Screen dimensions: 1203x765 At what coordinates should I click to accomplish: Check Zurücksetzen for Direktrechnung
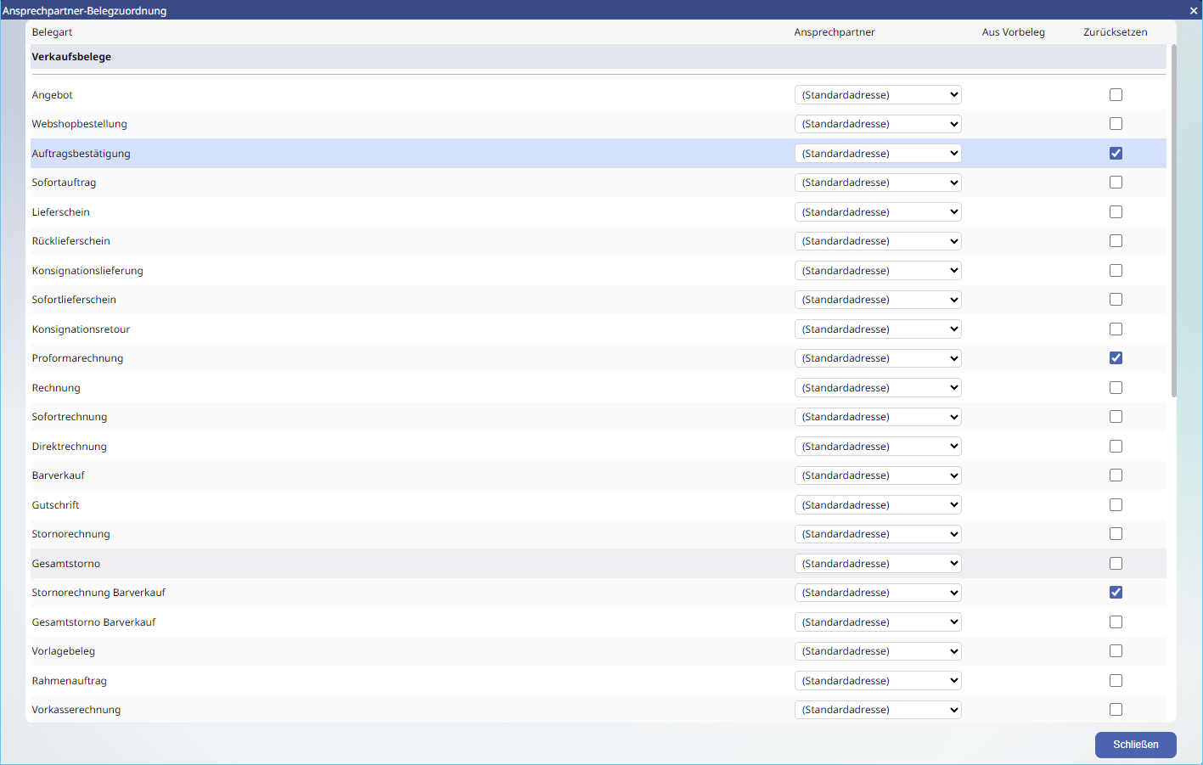[x=1116, y=447]
